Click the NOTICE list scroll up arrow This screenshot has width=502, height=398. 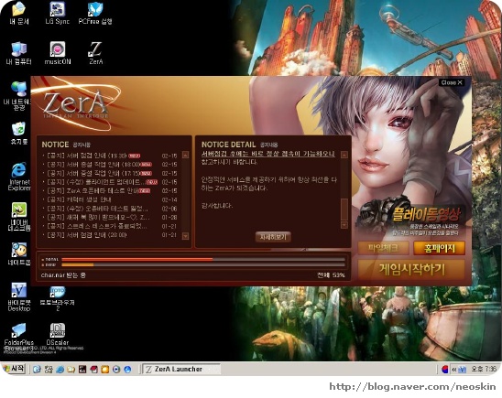click(x=185, y=155)
